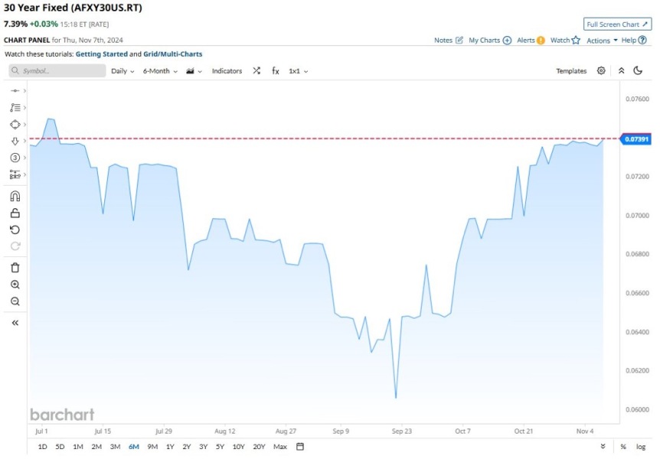Switch the chart to log scale
660x459 pixels.
point(640,446)
